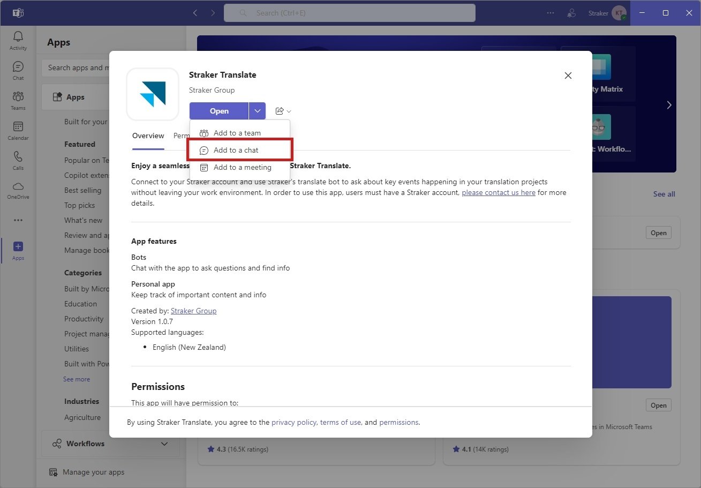
Task: Open settings via the top-right ellipsis
Action: [x=550, y=12]
